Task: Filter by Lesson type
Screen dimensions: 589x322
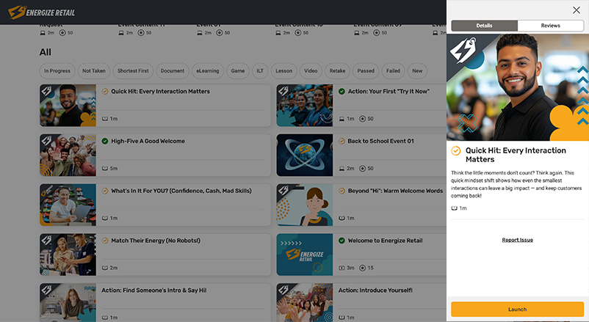Action: (284, 71)
